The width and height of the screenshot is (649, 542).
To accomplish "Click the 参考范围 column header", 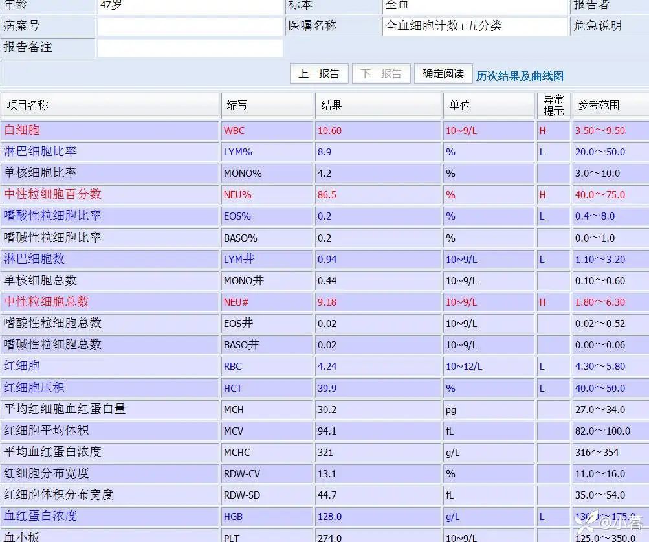I will (611, 106).
